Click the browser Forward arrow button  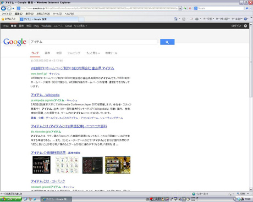(9, 8)
